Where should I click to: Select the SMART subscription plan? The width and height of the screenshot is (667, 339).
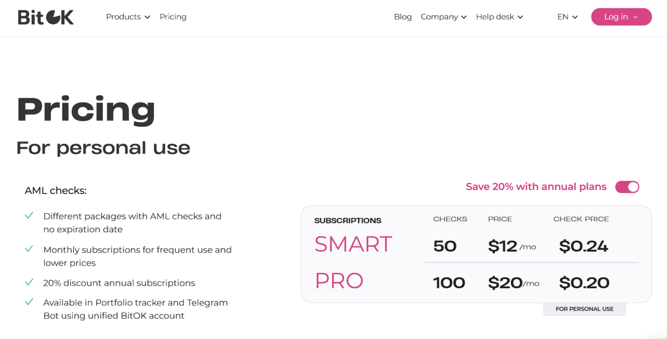(x=353, y=244)
